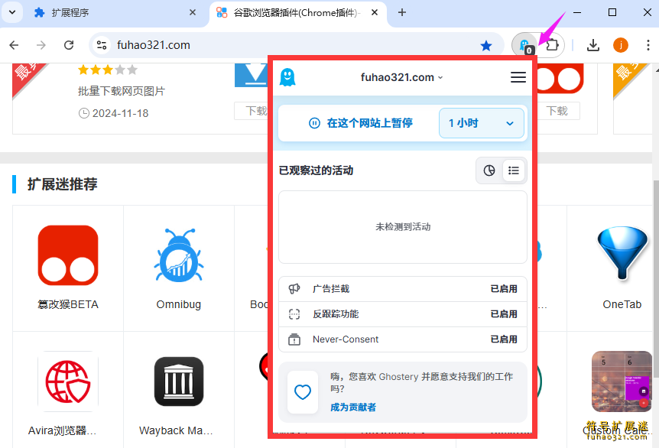
Task: Click the page vertical scrollbar
Action: pyautogui.click(x=656, y=278)
